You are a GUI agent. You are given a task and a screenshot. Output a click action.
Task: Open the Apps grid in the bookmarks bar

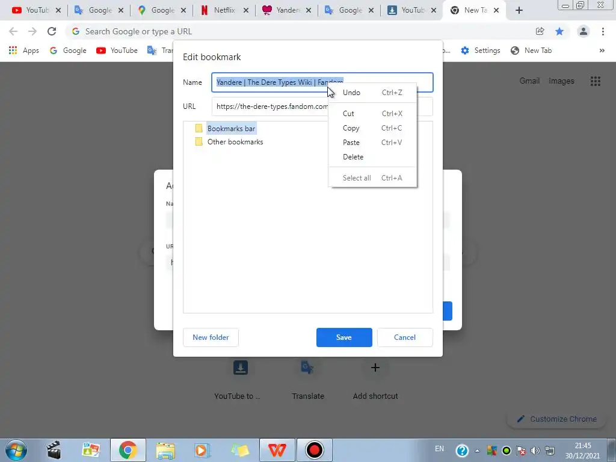24,51
